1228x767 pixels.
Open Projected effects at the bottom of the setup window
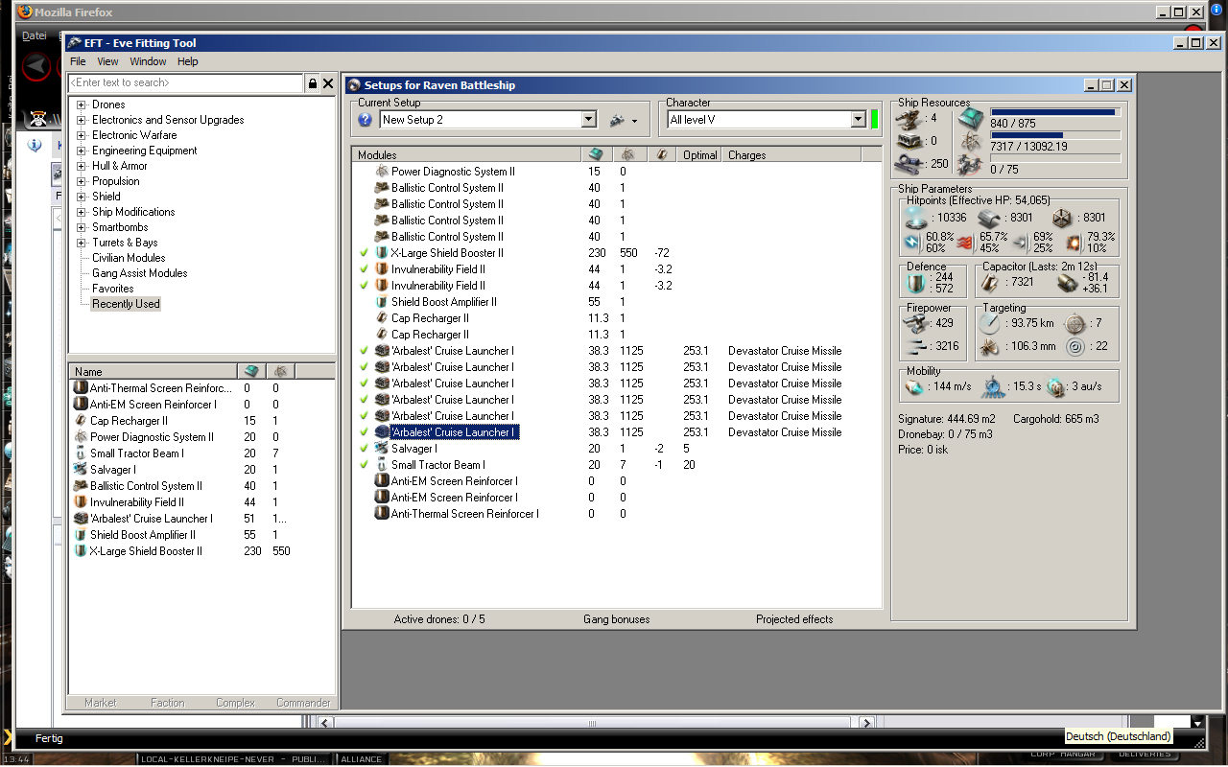pos(794,619)
